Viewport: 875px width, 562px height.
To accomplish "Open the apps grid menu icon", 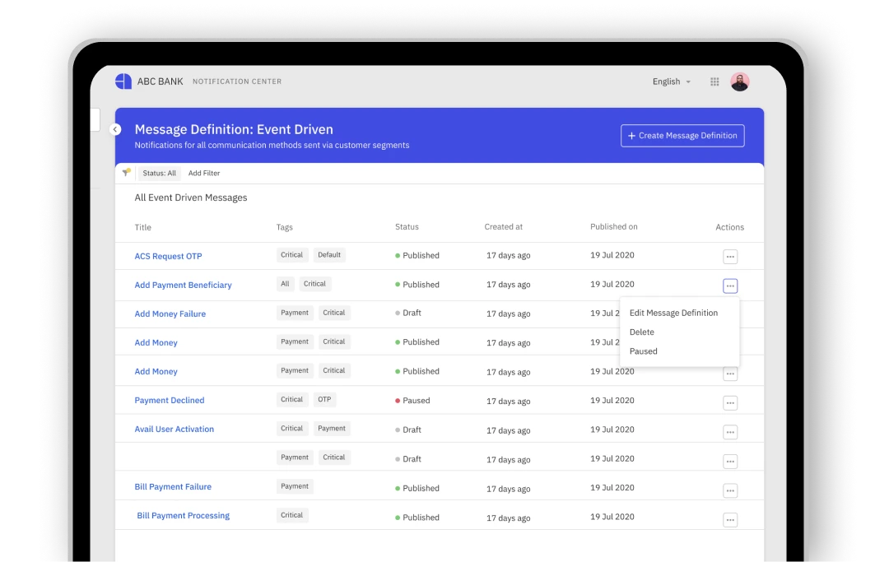I will click(714, 81).
